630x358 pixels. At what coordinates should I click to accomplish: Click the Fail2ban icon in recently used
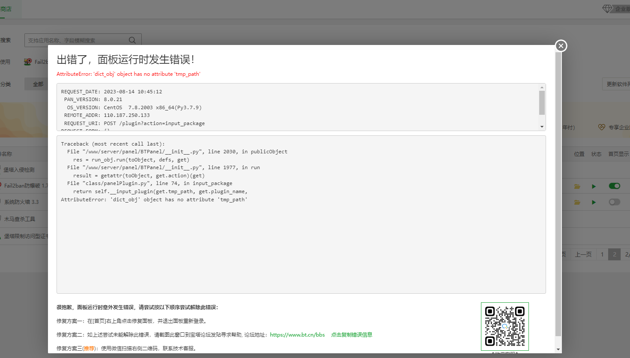[x=28, y=62]
